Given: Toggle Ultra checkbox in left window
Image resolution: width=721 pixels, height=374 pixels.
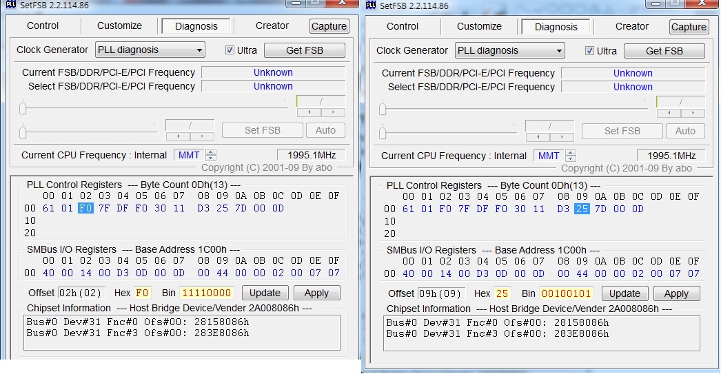Looking at the screenshot, I should (230, 50).
